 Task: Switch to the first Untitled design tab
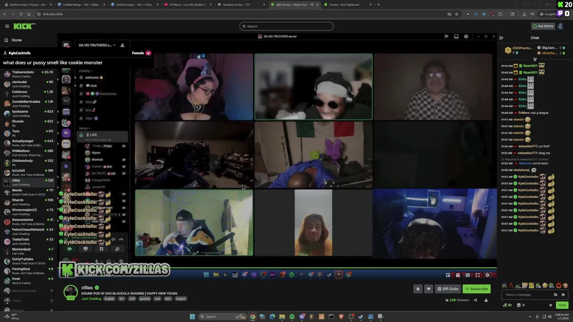click(28, 4)
